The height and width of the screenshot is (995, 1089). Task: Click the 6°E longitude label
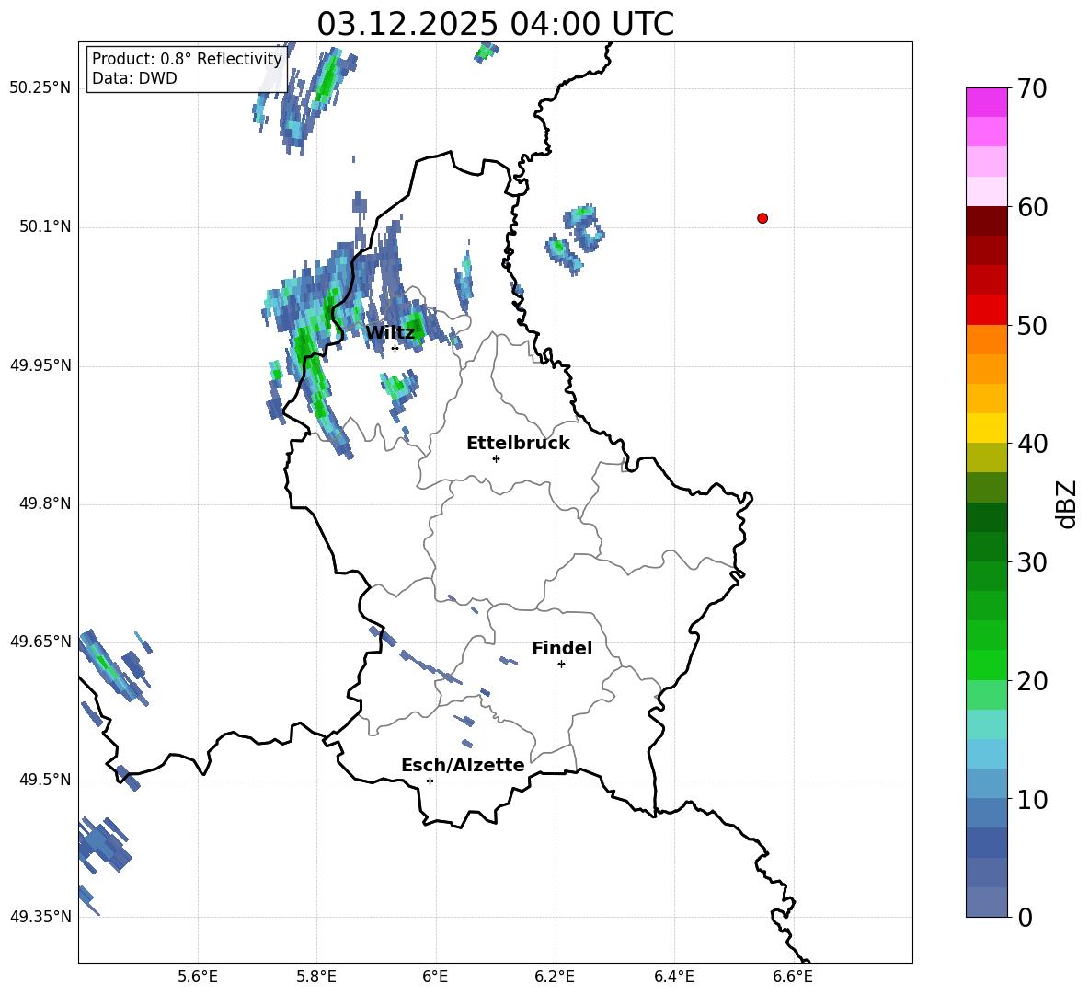click(435, 977)
